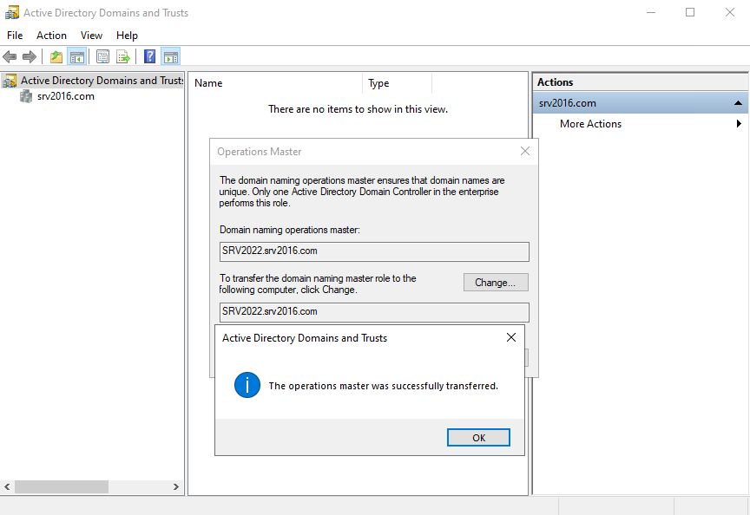Minimize the main console window

click(x=650, y=12)
